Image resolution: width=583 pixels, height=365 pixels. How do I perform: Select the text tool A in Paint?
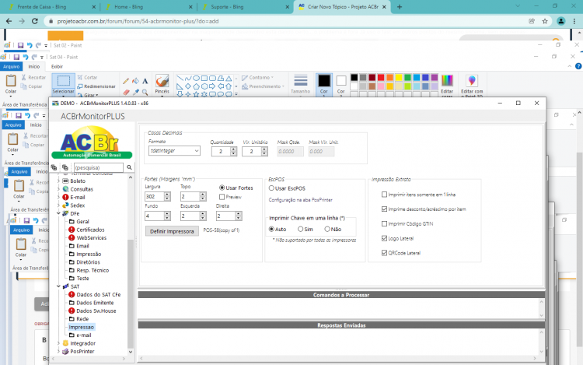point(145,81)
